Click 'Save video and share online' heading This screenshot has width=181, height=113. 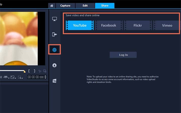click(82, 15)
